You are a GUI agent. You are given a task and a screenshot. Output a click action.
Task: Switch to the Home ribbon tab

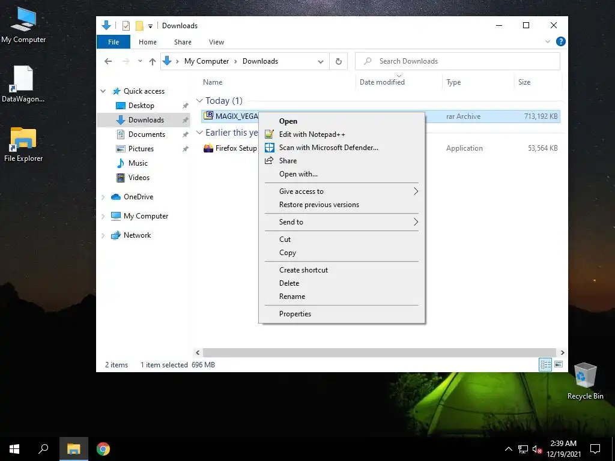point(148,42)
